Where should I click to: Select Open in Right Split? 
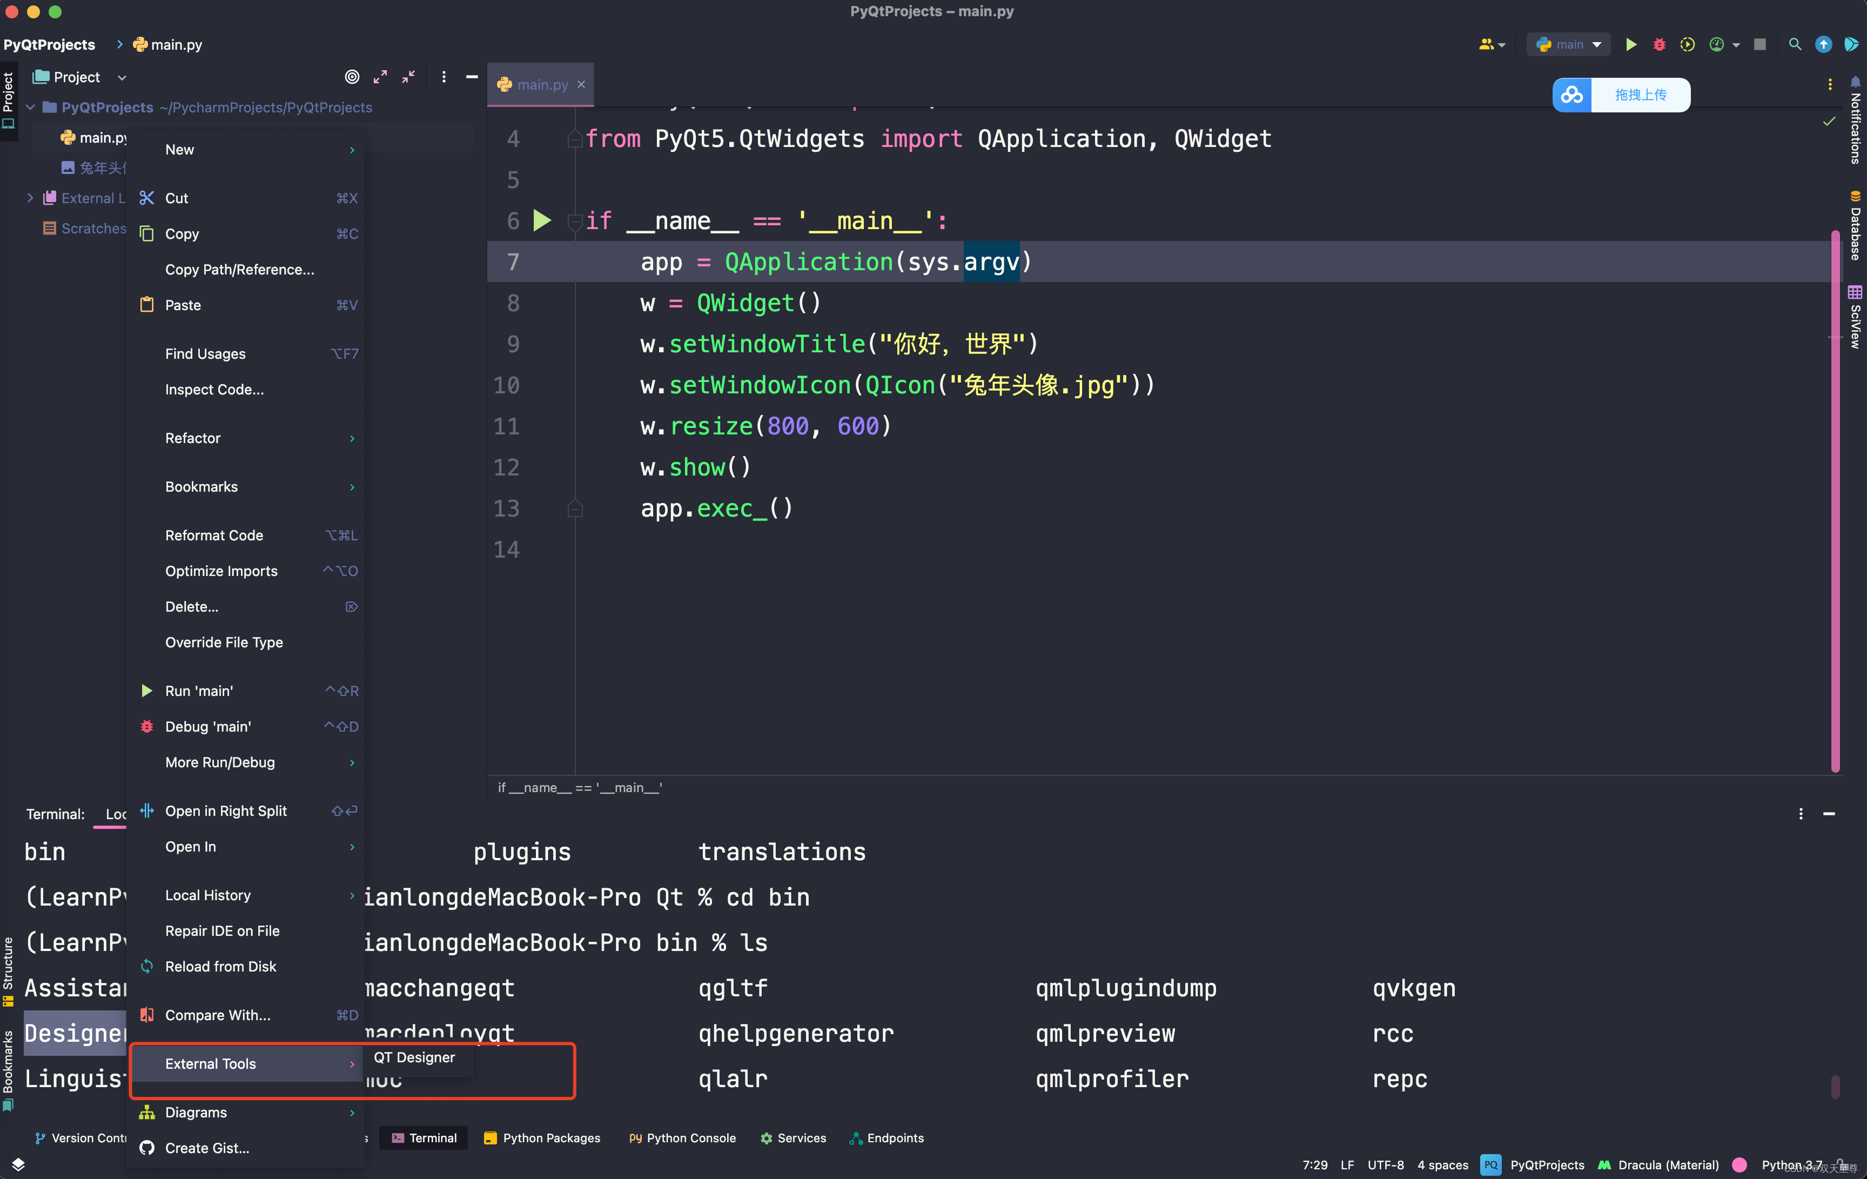pyautogui.click(x=246, y=810)
